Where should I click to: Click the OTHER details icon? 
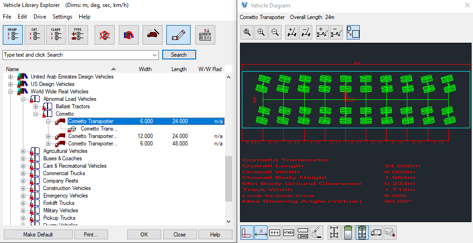point(288,232)
